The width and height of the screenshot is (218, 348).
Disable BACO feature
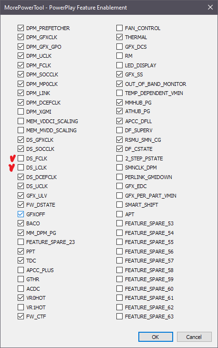click(x=21, y=223)
